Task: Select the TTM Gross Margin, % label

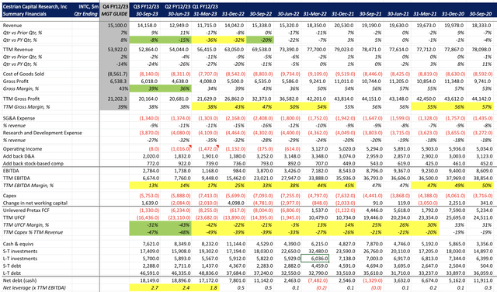Action: [26, 107]
